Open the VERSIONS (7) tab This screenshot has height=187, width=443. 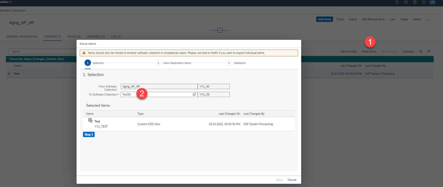coord(96,37)
